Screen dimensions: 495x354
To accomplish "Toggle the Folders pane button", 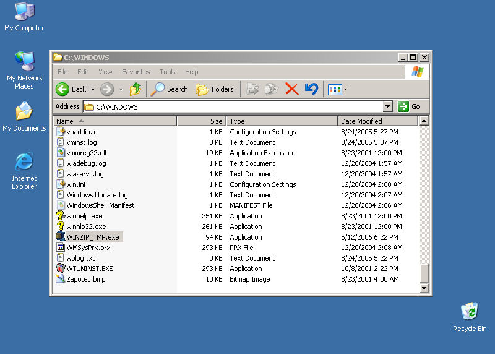I will tap(215, 89).
